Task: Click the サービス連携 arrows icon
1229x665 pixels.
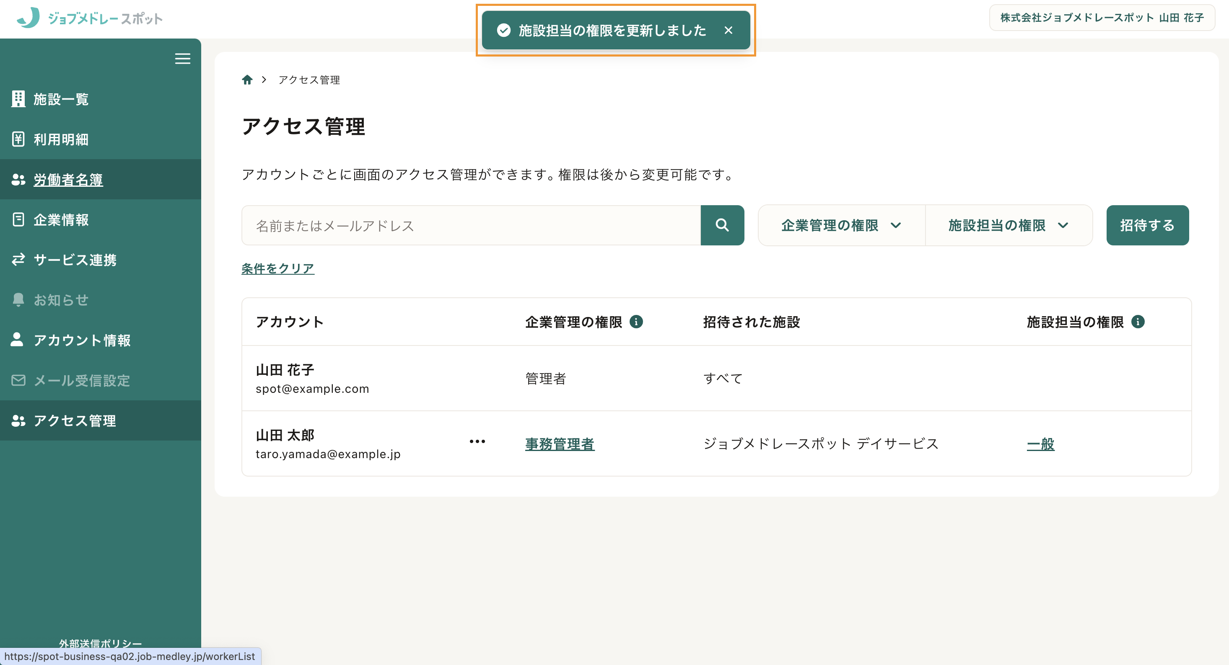Action: click(x=18, y=260)
